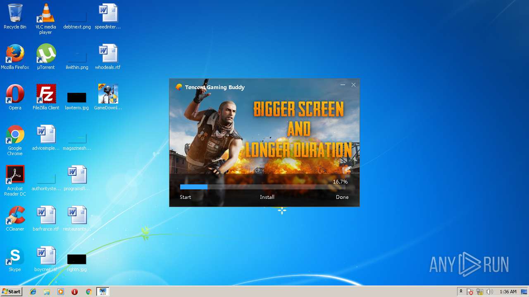529x297 pixels.
Task: Select the GameDownl... PUBG installer icon
Action: [x=108, y=97]
